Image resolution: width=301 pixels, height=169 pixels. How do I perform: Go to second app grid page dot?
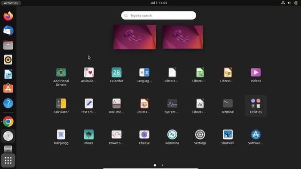click(162, 165)
